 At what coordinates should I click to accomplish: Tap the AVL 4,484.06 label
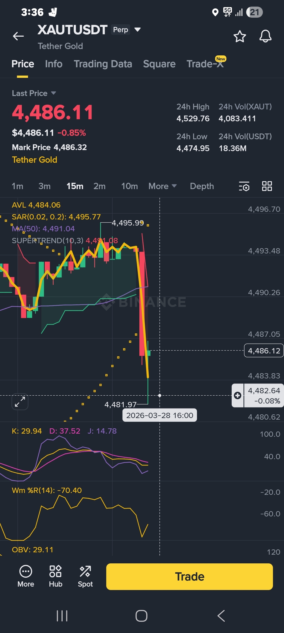click(36, 205)
